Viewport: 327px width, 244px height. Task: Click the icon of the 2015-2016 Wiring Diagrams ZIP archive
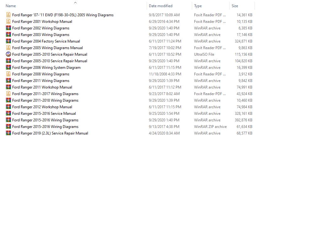point(8,126)
